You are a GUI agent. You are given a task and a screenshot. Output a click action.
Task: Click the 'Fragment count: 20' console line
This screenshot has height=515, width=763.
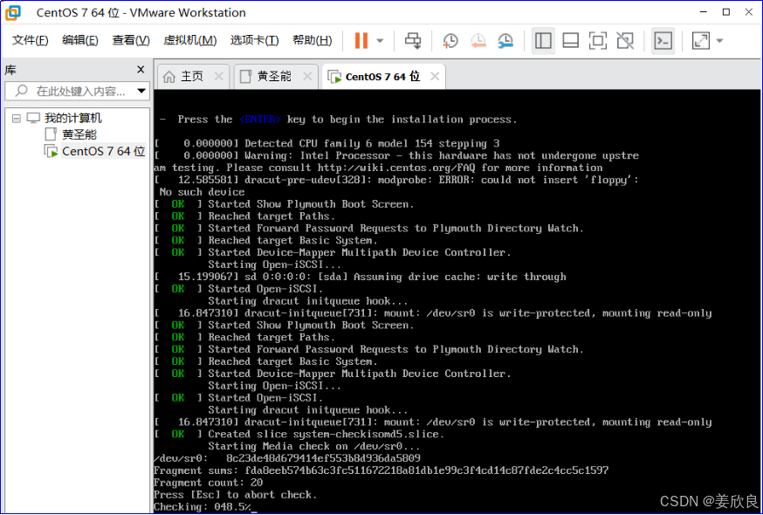tap(208, 483)
